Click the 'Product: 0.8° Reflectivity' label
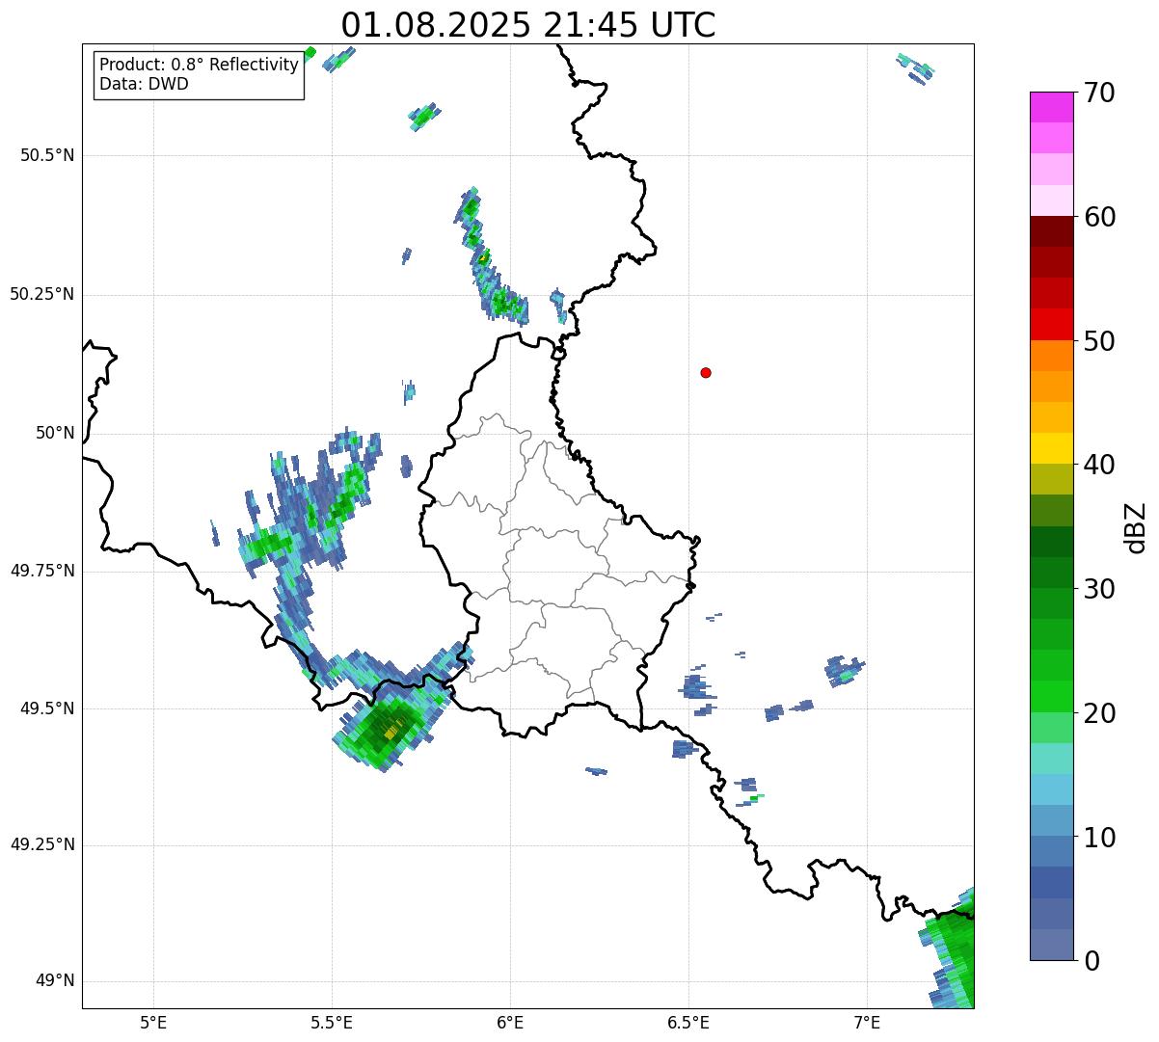The image size is (1159, 1042). (x=199, y=65)
